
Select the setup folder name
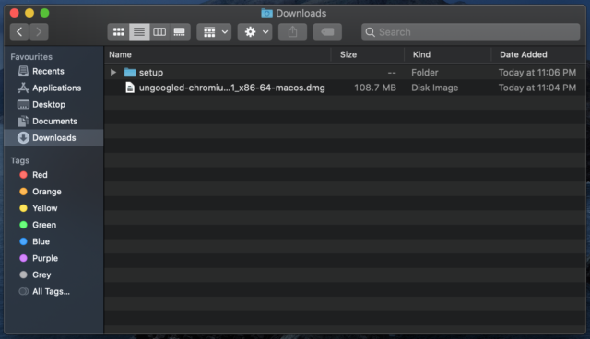pos(151,73)
